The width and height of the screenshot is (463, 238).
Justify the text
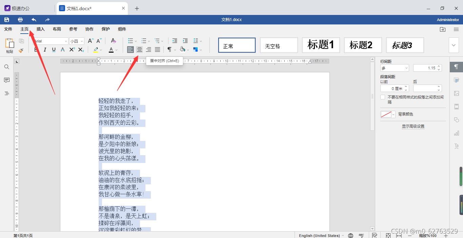(157, 50)
